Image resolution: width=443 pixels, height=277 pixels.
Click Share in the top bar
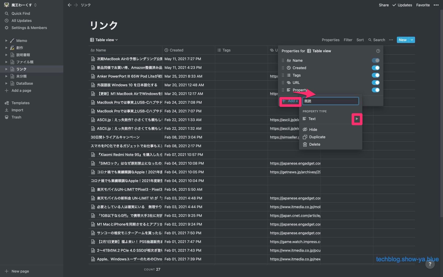pyautogui.click(x=384, y=5)
